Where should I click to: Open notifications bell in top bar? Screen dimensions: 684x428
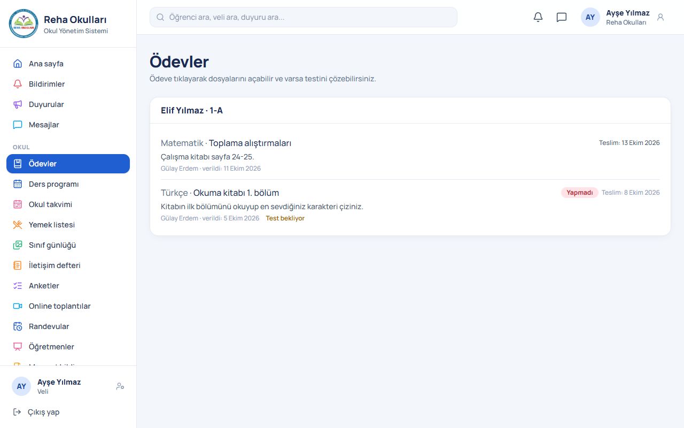[x=538, y=17]
